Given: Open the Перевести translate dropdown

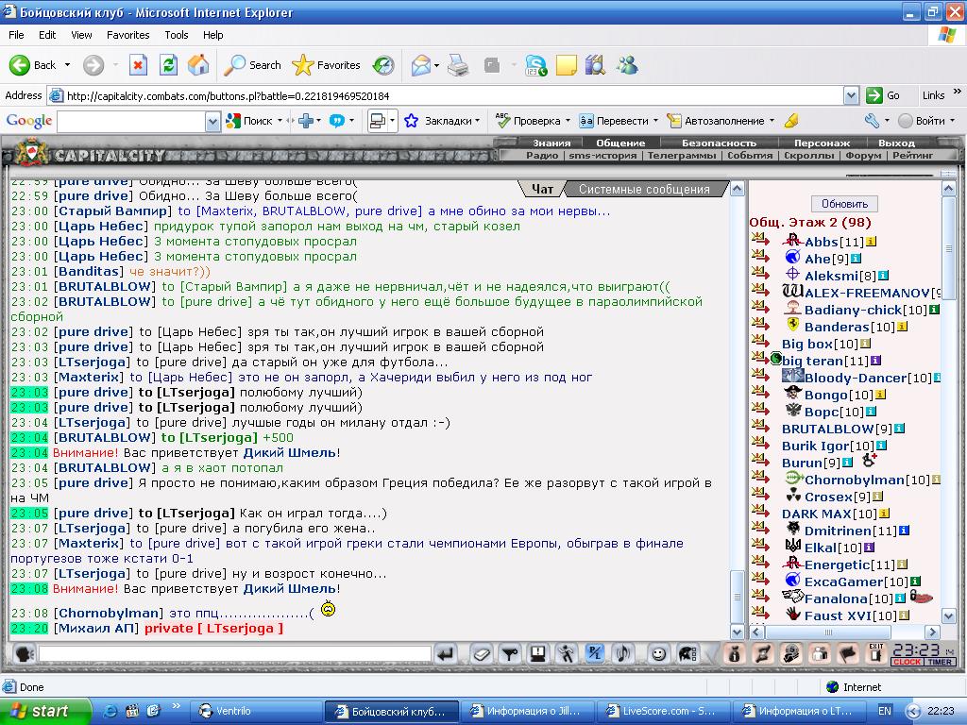Looking at the screenshot, I should tap(655, 121).
